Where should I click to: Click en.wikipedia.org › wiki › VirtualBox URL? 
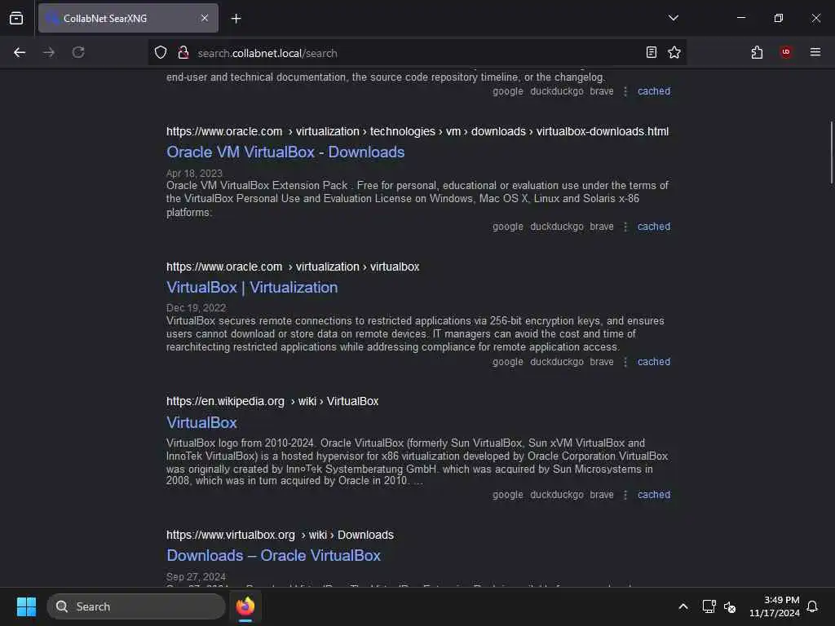tap(272, 401)
